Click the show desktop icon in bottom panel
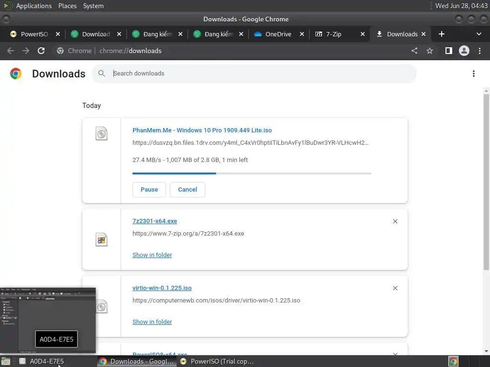The image size is (490, 367). click(5, 361)
